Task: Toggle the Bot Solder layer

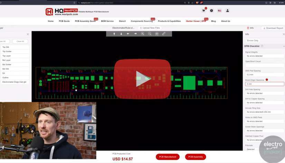Action: coord(15,64)
